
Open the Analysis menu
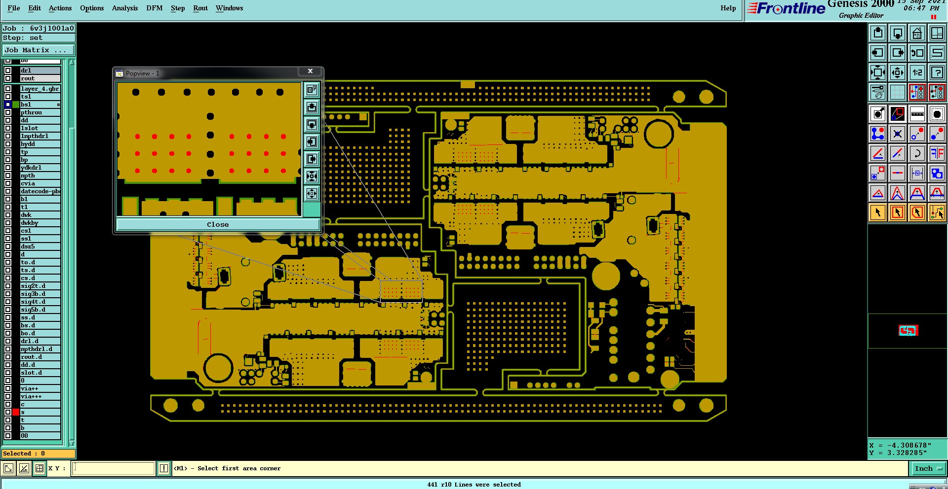click(125, 8)
